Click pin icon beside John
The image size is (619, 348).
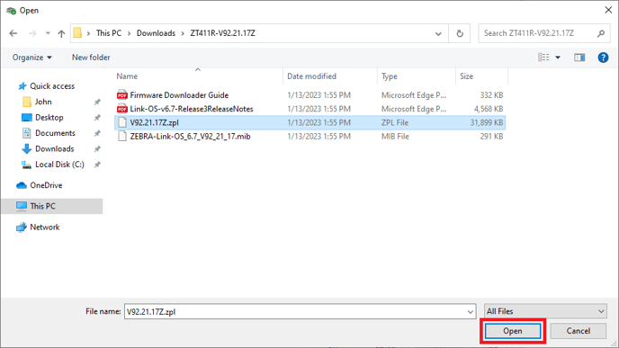(x=97, y=103)
